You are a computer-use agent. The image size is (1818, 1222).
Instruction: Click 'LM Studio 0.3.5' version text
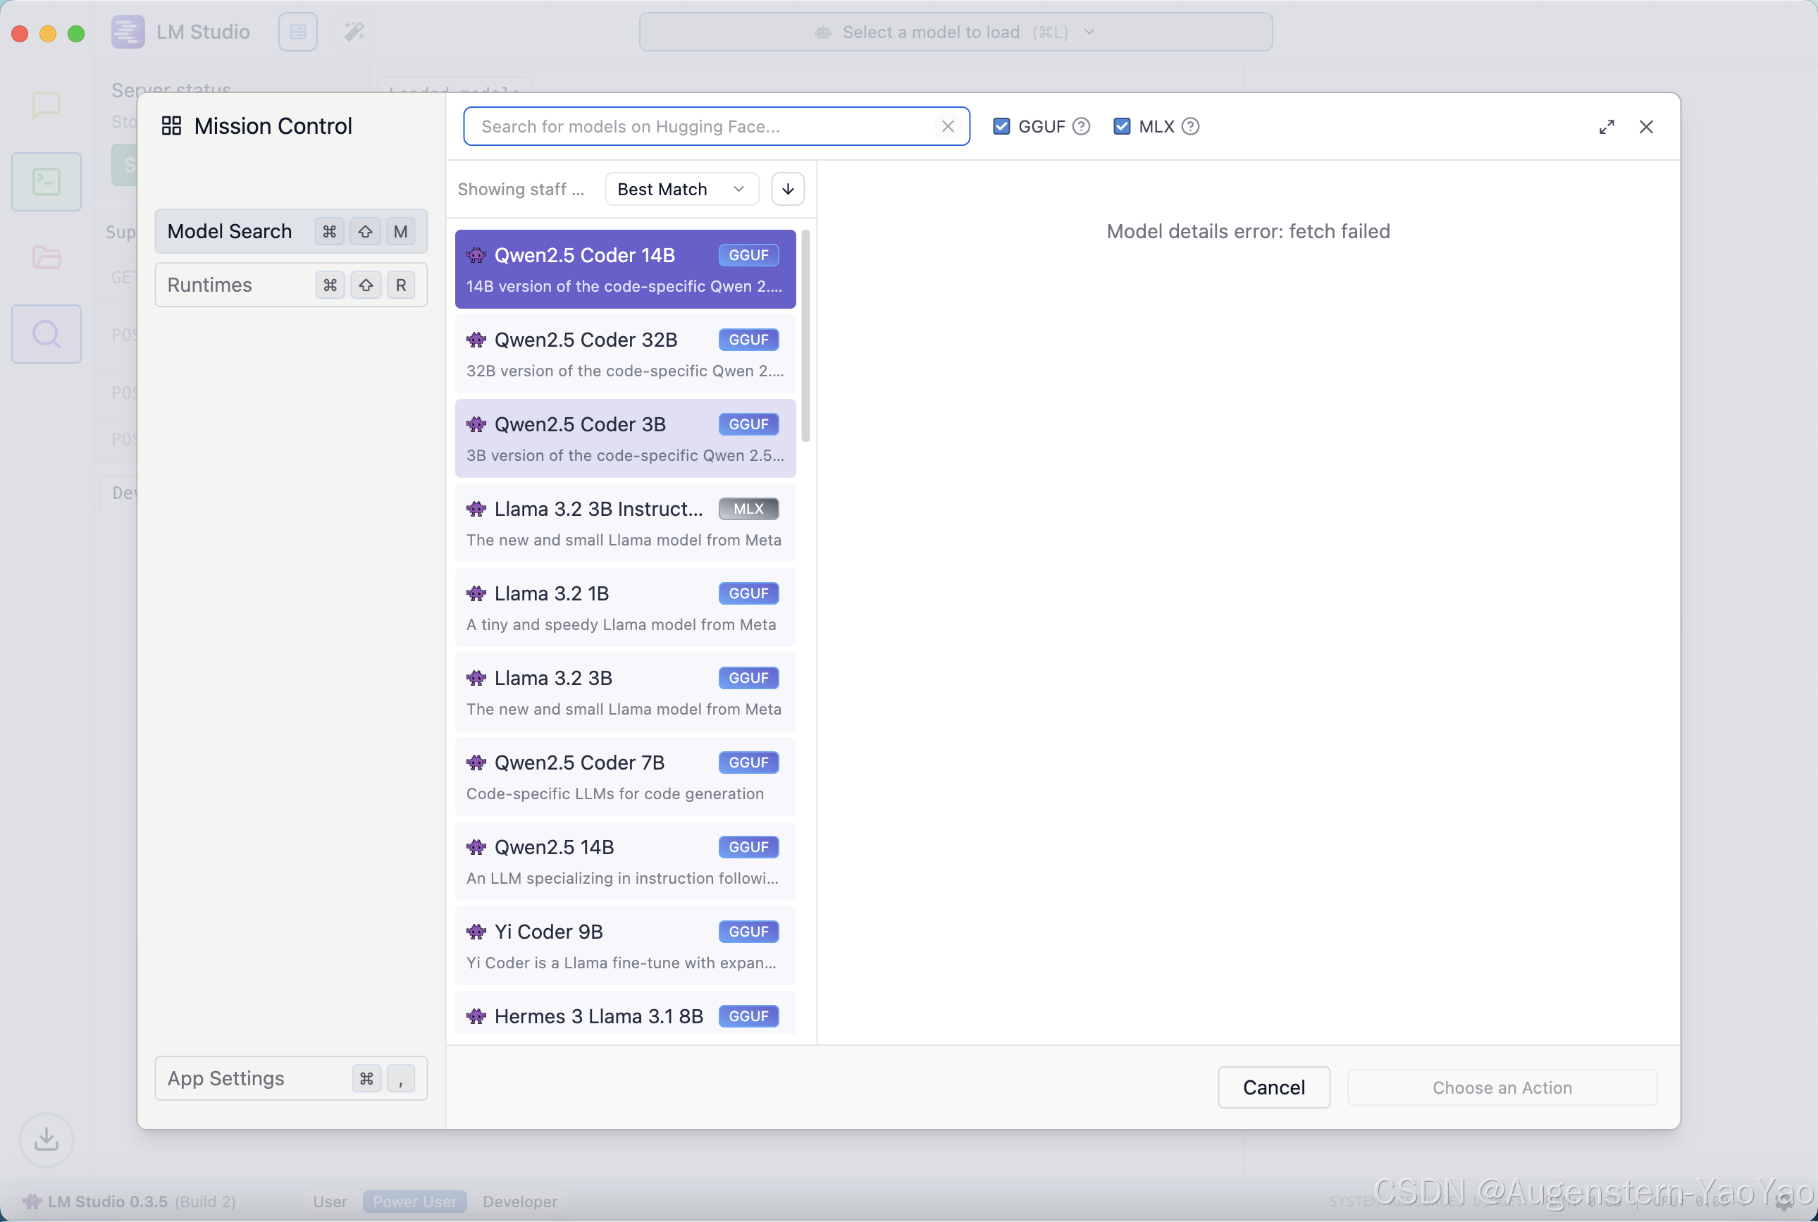(x=108, y=1201)
